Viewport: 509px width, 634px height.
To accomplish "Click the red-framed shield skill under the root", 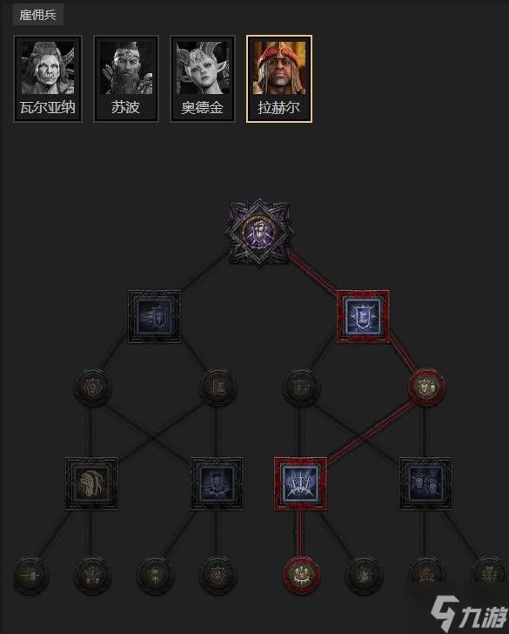I will 363,317.
